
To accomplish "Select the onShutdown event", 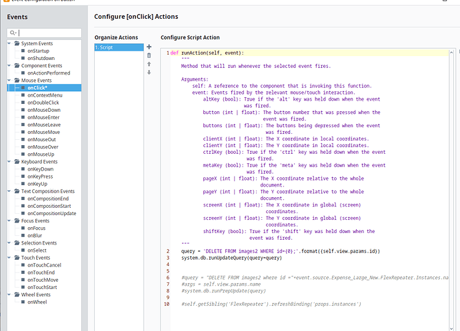I will 41,58.
